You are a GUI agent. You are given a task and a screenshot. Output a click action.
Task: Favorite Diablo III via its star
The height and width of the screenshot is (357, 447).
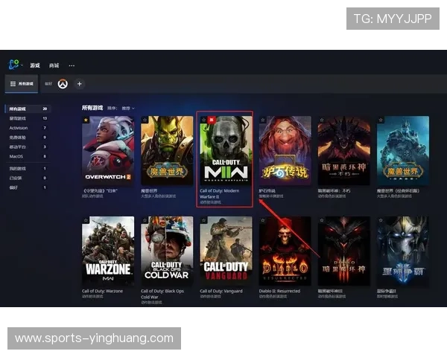click(x=322, y=220)
